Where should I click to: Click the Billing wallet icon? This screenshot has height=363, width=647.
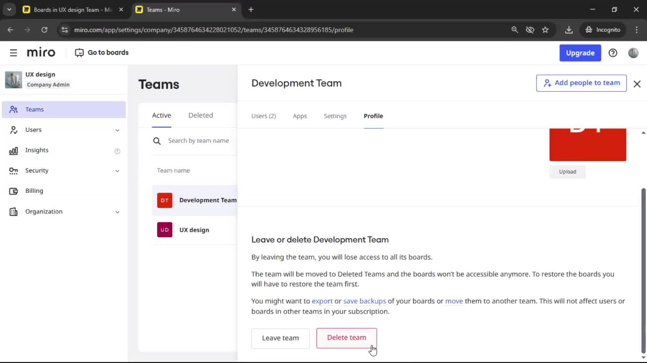click(x=13, y=191)
